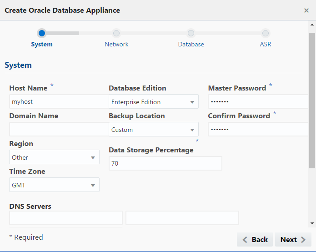This screenshot has height=252, width=316.
Task: Jump to the ASR step label
Action: click(266, 45)
